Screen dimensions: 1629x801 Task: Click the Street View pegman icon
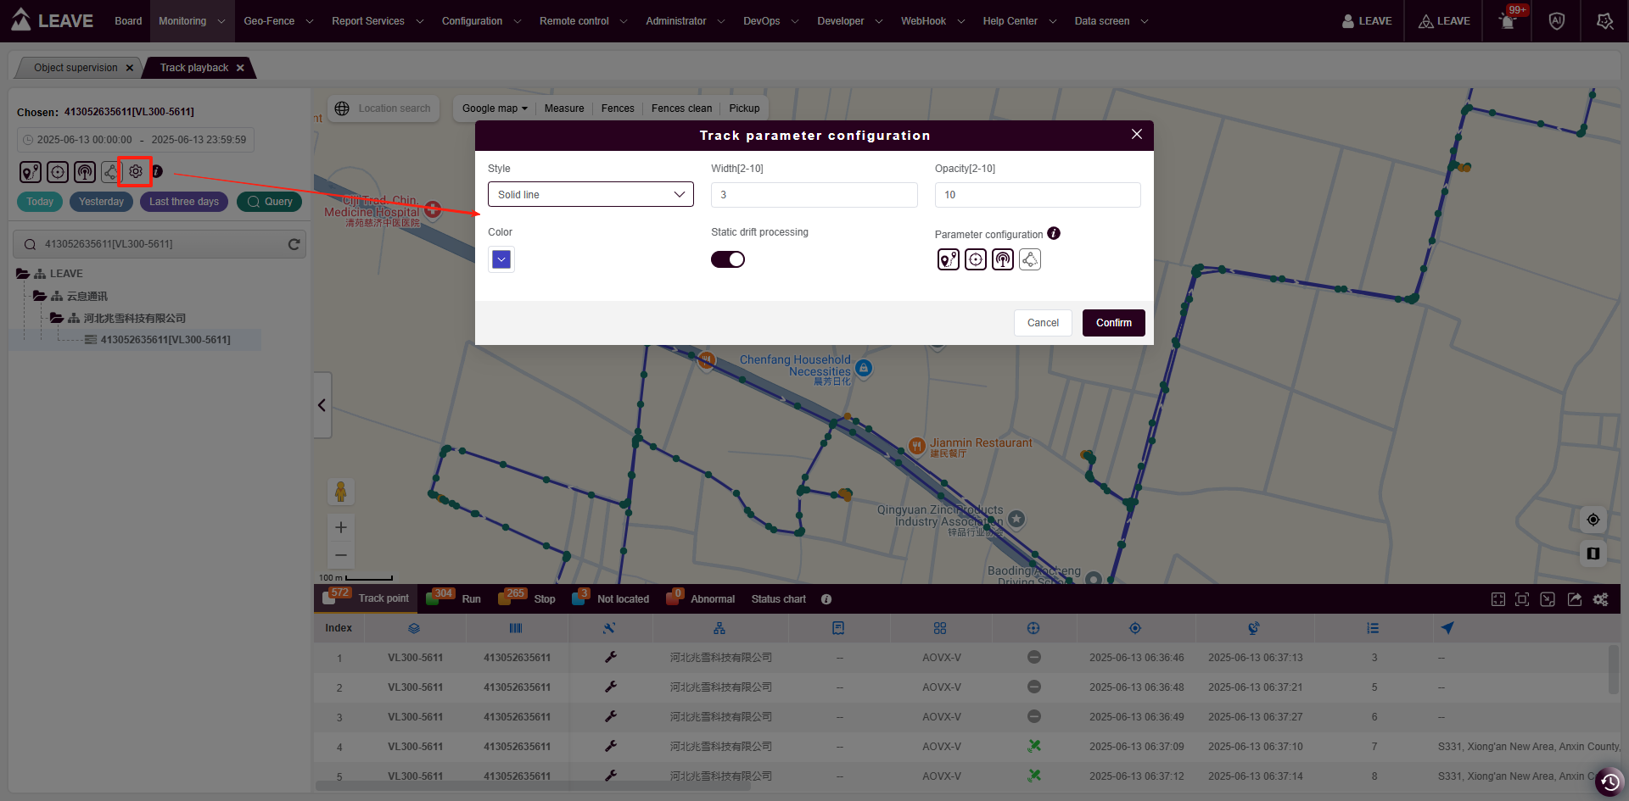340,491
